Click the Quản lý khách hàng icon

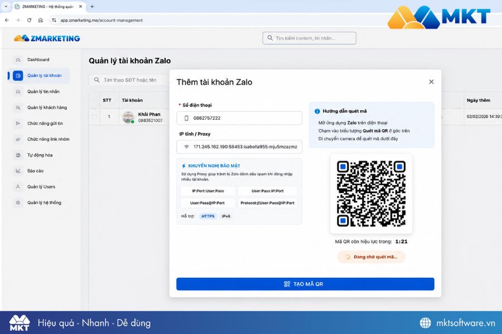(x=18, y=107)
